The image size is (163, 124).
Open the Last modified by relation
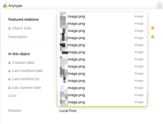[26, 79]
